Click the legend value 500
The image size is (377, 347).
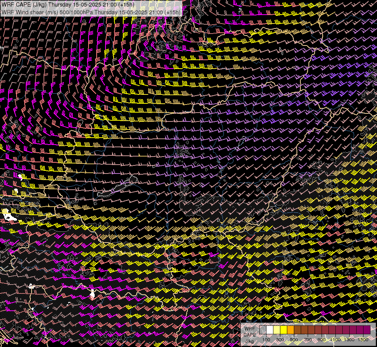pyautogui.click(x=294, y=340)
